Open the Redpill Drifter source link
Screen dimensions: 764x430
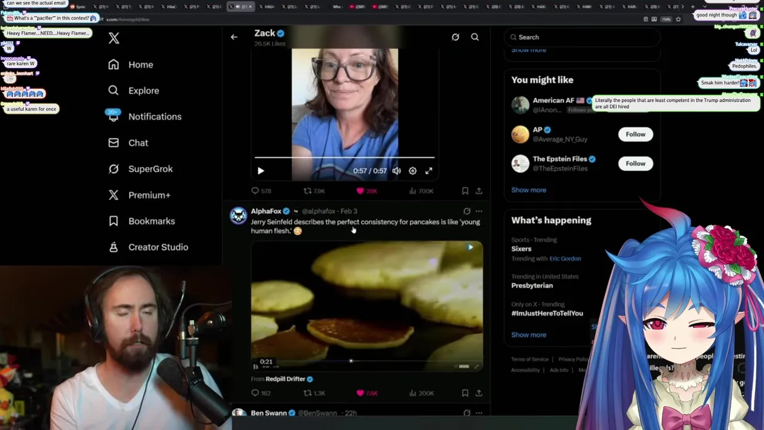click(x=285, y=379)
